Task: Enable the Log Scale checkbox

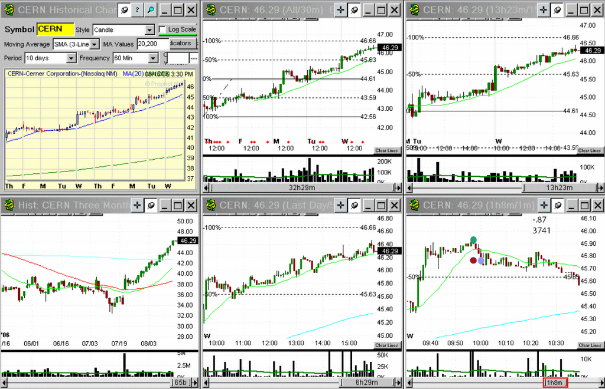Action: (162, 29)
